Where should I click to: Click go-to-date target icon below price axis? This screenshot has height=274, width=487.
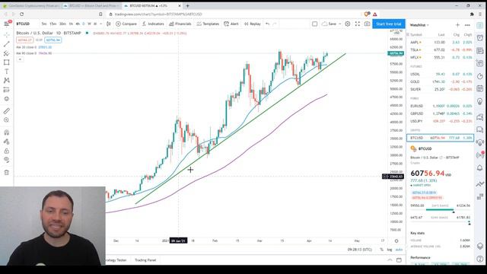coord(396,241)
